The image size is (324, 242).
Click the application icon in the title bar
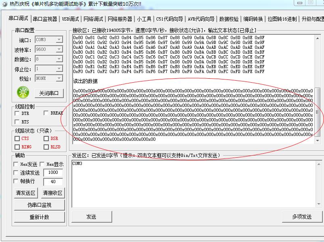(4, 4)
